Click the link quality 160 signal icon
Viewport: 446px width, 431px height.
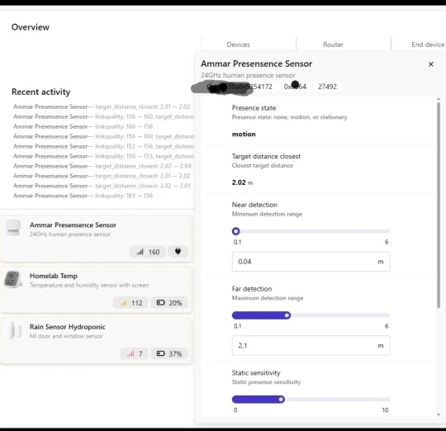click(x=140, y=252)
